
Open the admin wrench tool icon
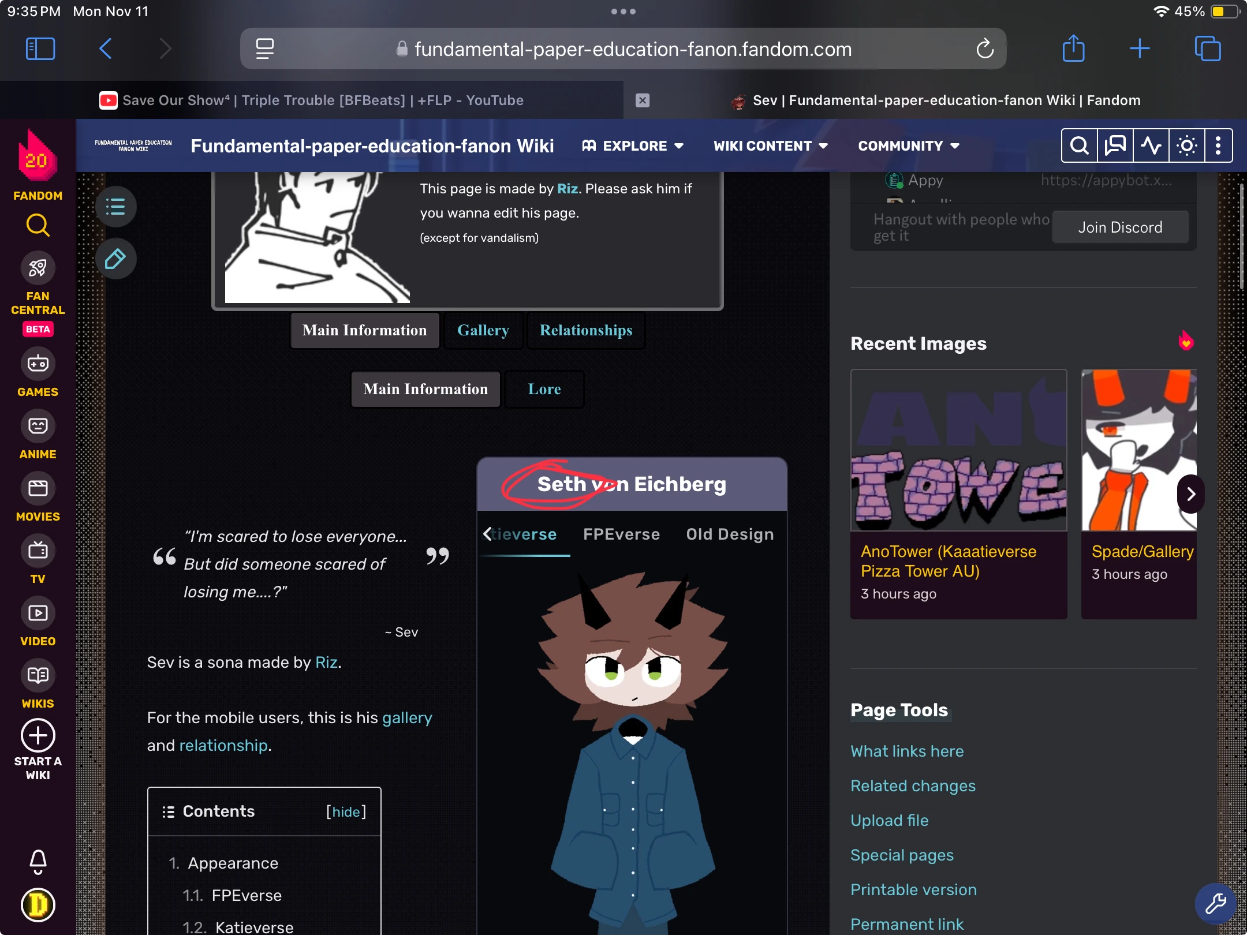coord(1215,903)
